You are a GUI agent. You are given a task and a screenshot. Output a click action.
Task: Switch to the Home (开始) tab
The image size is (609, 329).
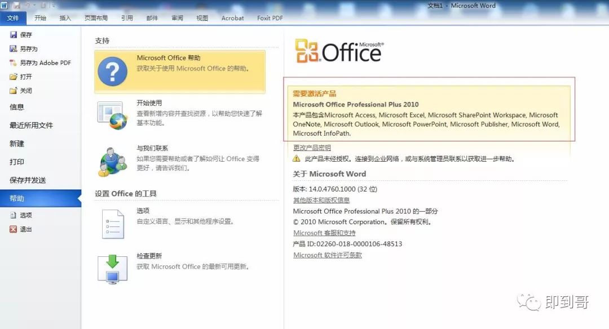[x=41, y=18]
